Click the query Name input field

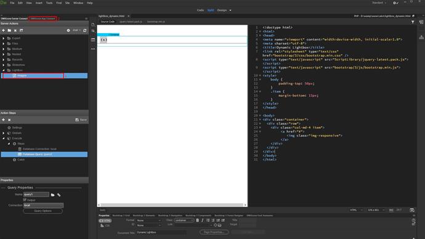click(x=36, y=194)
